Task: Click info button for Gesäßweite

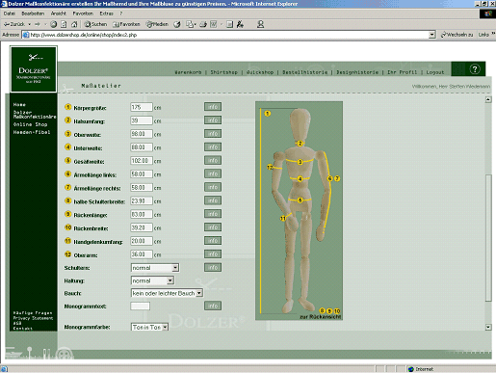Action: point(213,160)
